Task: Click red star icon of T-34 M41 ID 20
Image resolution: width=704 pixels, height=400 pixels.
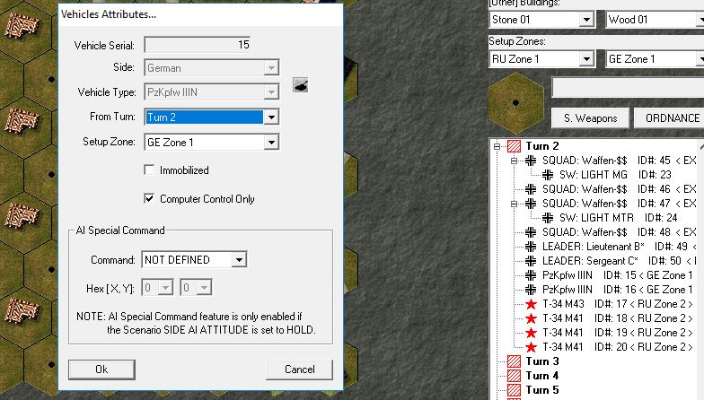Action: pos(531,347)
